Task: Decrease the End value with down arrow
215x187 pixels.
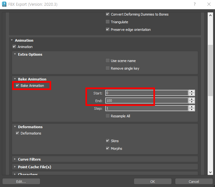Action: coord(192,102)
